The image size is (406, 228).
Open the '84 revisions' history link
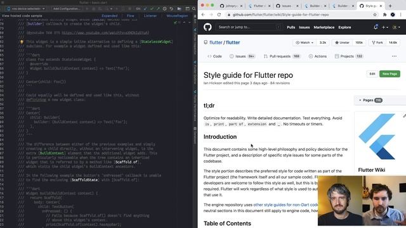[x=280, y=83]
